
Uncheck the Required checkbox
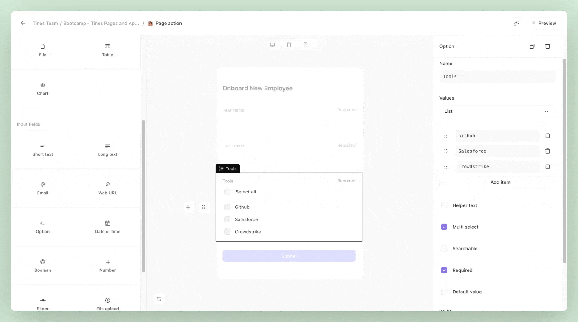click(444, 270)
